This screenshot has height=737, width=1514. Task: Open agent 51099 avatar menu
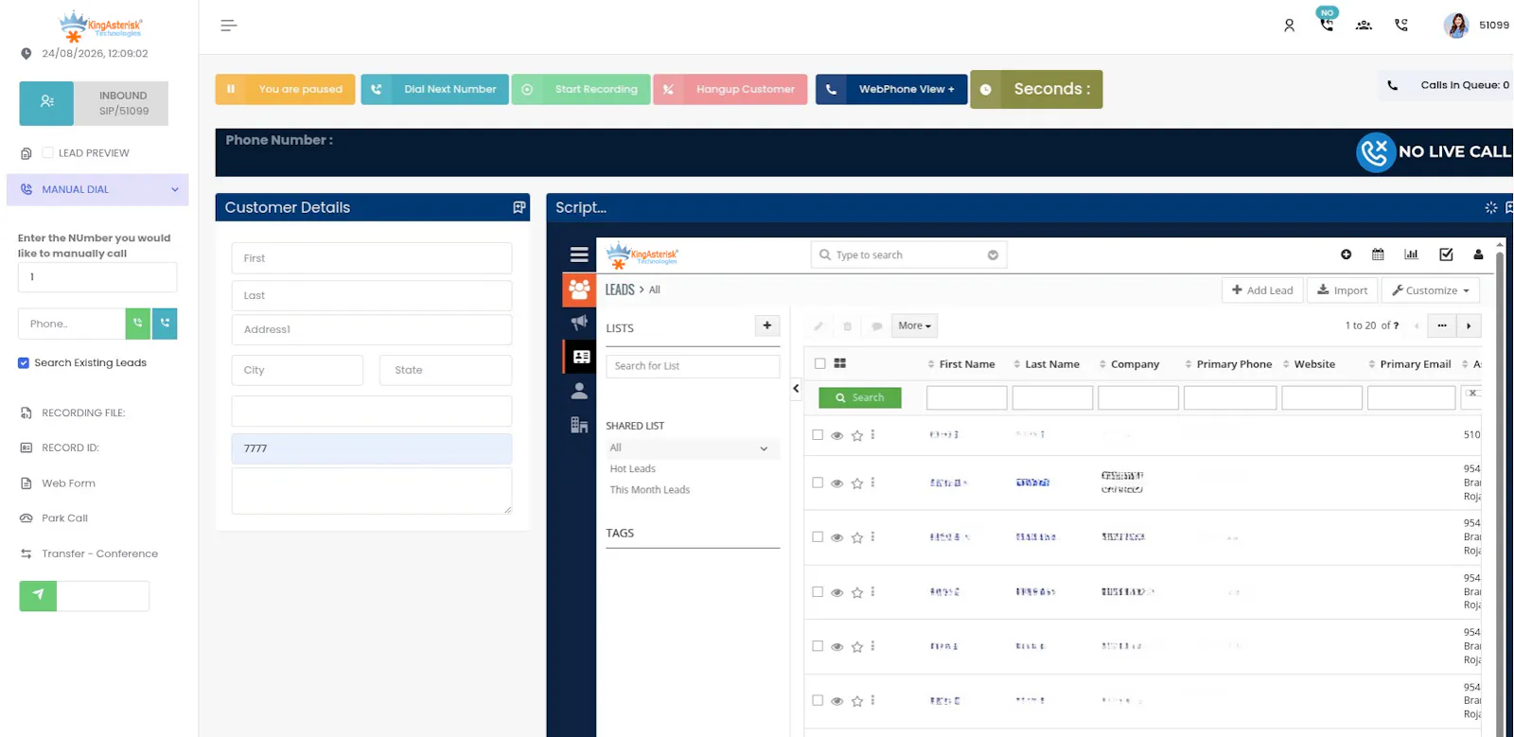(1456, 26)
